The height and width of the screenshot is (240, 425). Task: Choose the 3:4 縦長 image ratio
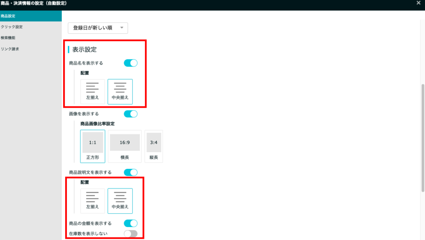154,146
